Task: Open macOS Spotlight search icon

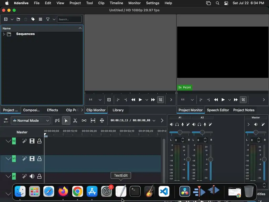Action: click(217, 3)
